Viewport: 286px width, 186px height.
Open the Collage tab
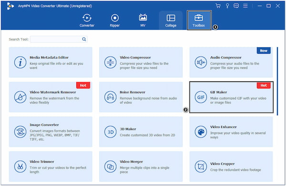(x=171, y=20)
